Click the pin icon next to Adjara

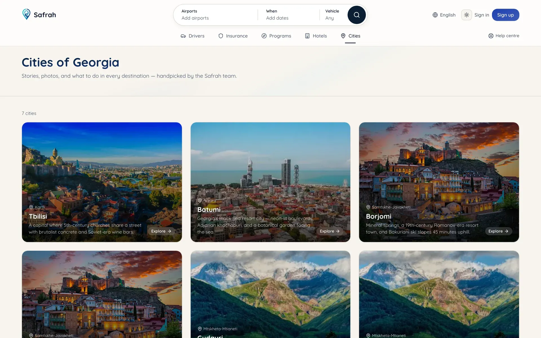point(200,200)
